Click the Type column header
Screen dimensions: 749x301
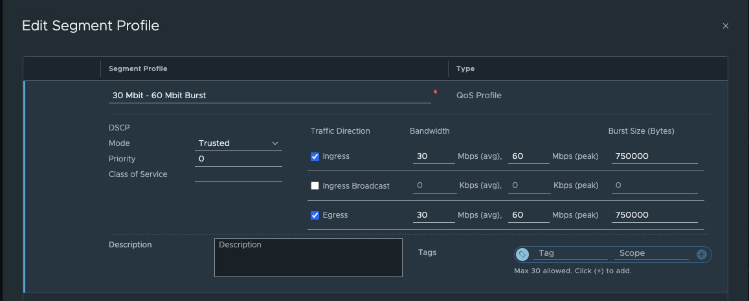coord(465,68)
